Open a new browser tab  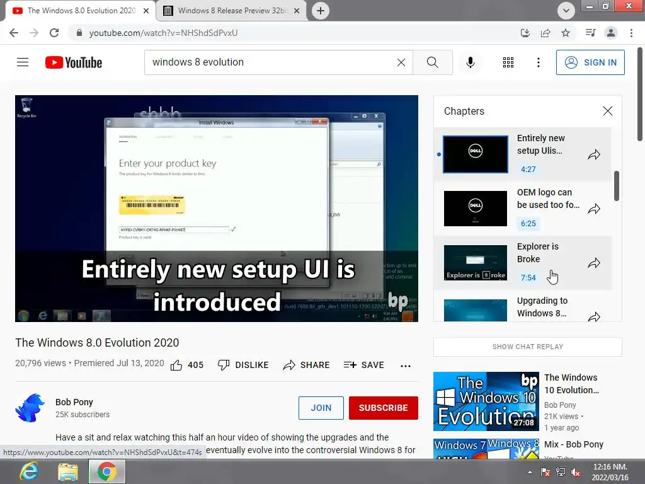tap(321, 11)
